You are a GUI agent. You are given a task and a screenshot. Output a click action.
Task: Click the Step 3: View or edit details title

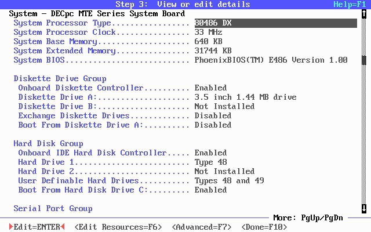point(183,4)
